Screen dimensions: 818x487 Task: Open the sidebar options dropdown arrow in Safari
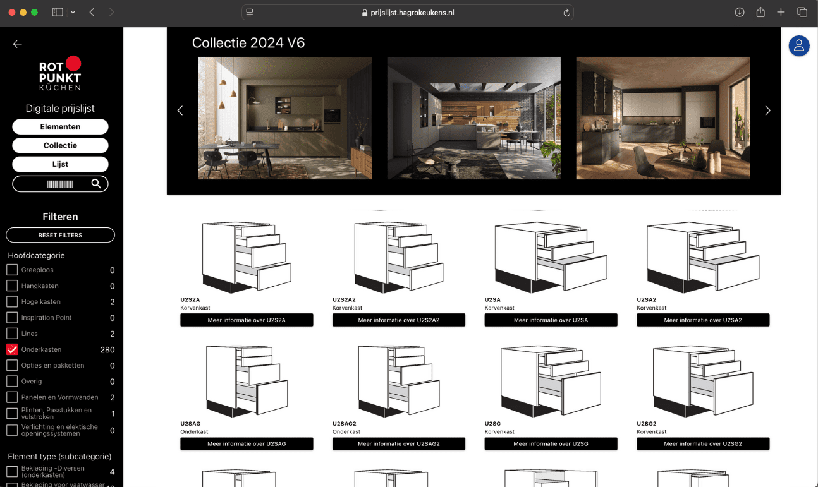coord(73,12)
